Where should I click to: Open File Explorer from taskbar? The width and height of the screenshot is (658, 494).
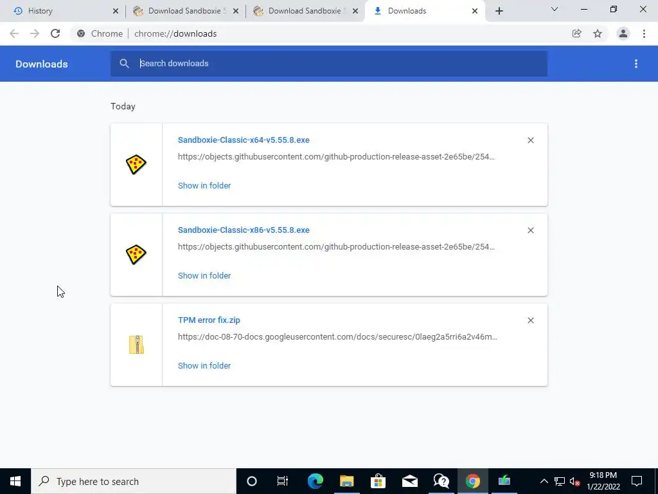click(346, 481)
